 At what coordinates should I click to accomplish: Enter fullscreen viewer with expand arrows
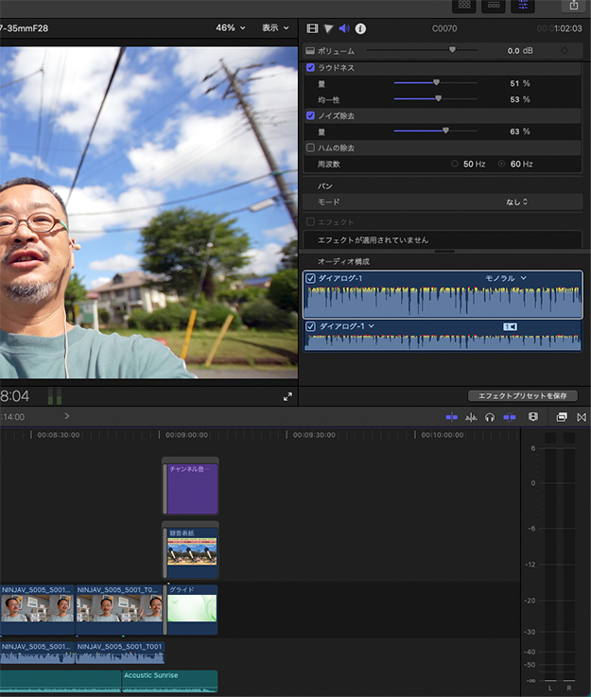[x=288, y=396]
